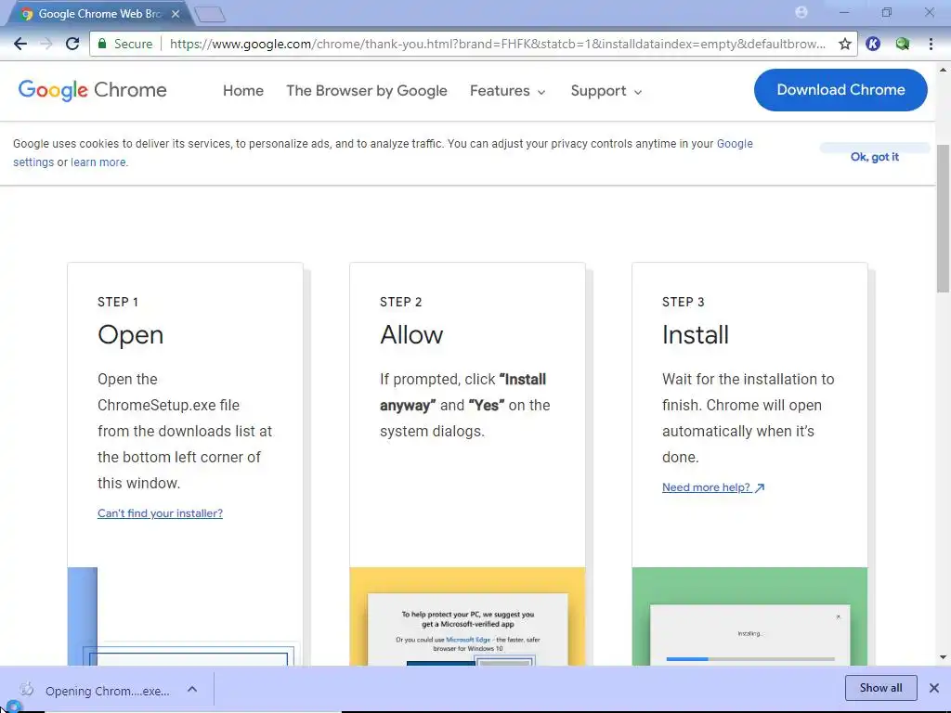
Task: Click the Open heading in Step 1
Action: [x=130, y=335]
